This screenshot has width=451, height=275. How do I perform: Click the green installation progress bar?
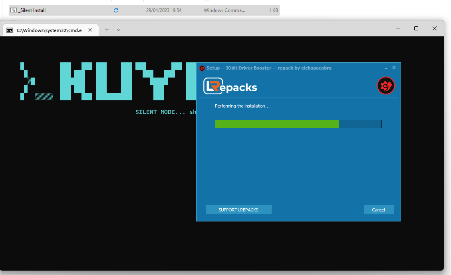(x=276, y=124)
